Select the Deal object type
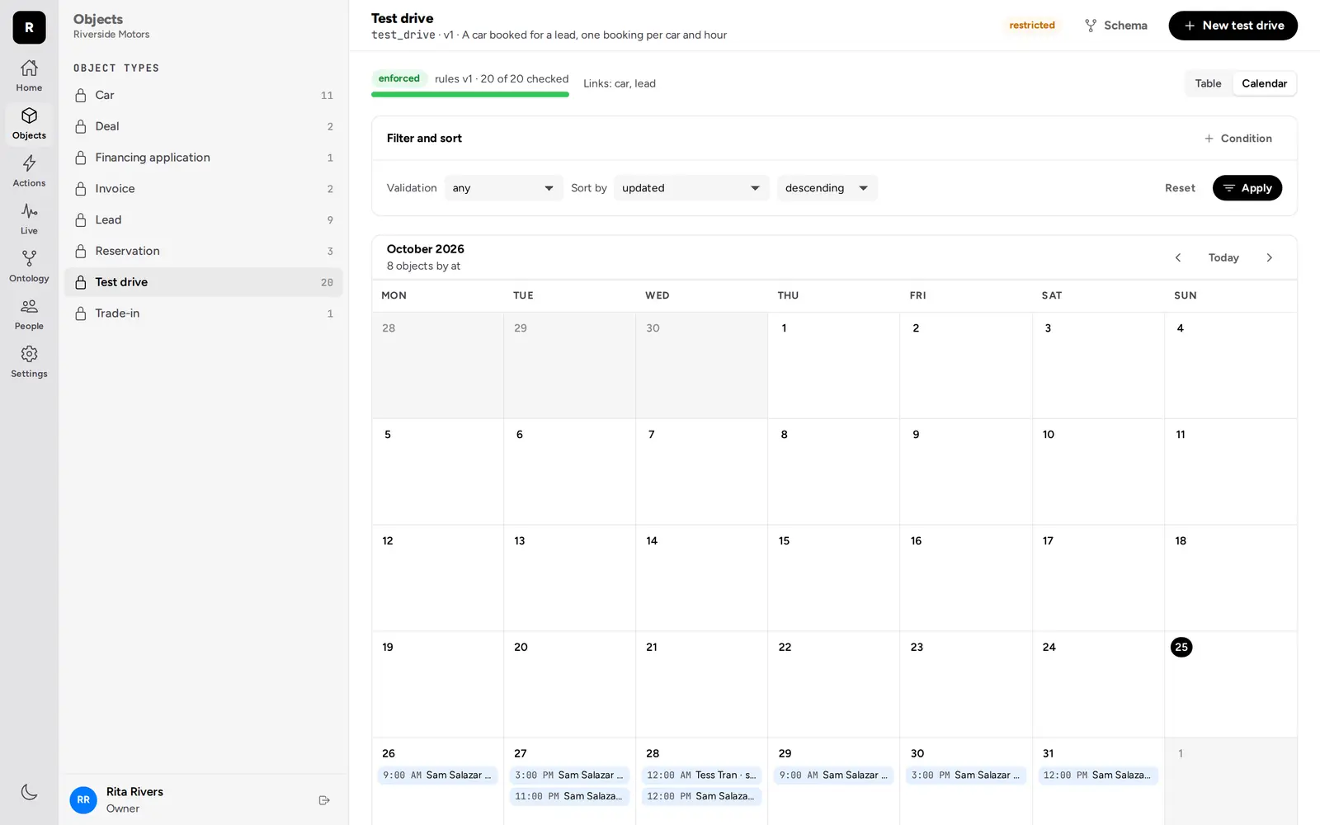Image resolution: width=1320 pixels, height=825 pixels. (204, 126)
